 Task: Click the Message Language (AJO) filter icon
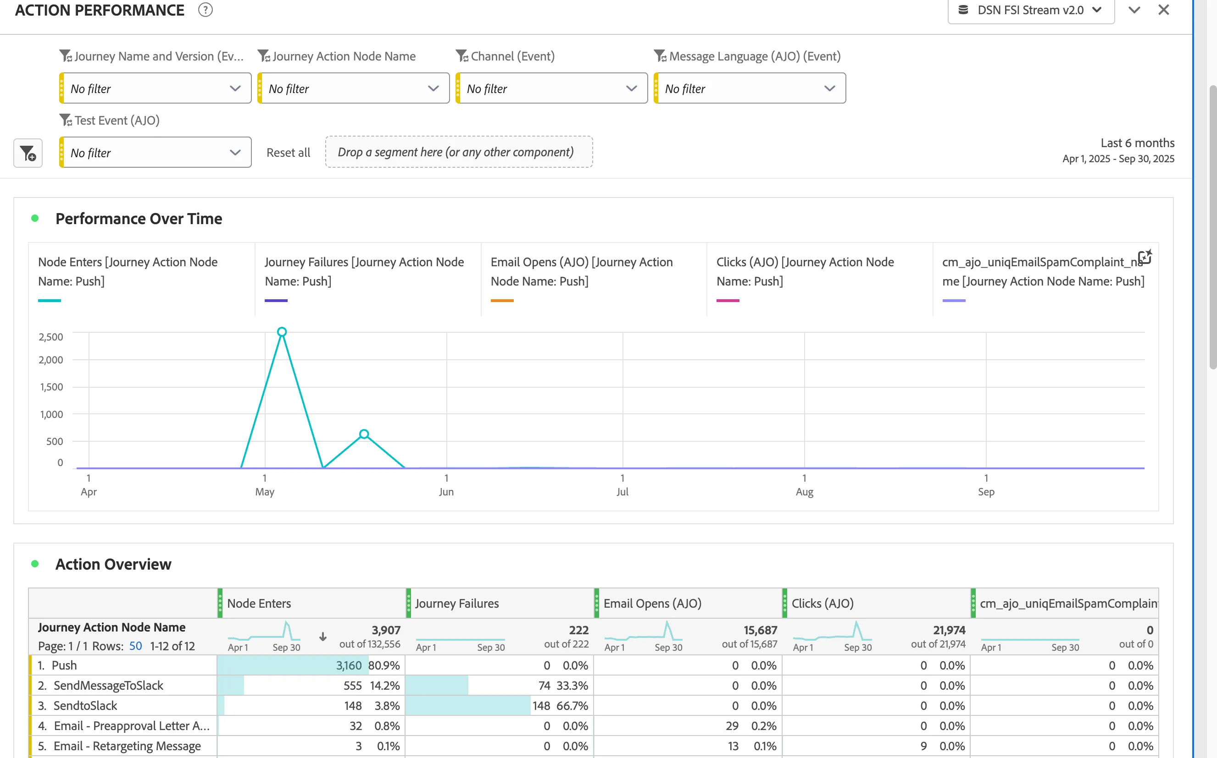(x=660, y=55)
